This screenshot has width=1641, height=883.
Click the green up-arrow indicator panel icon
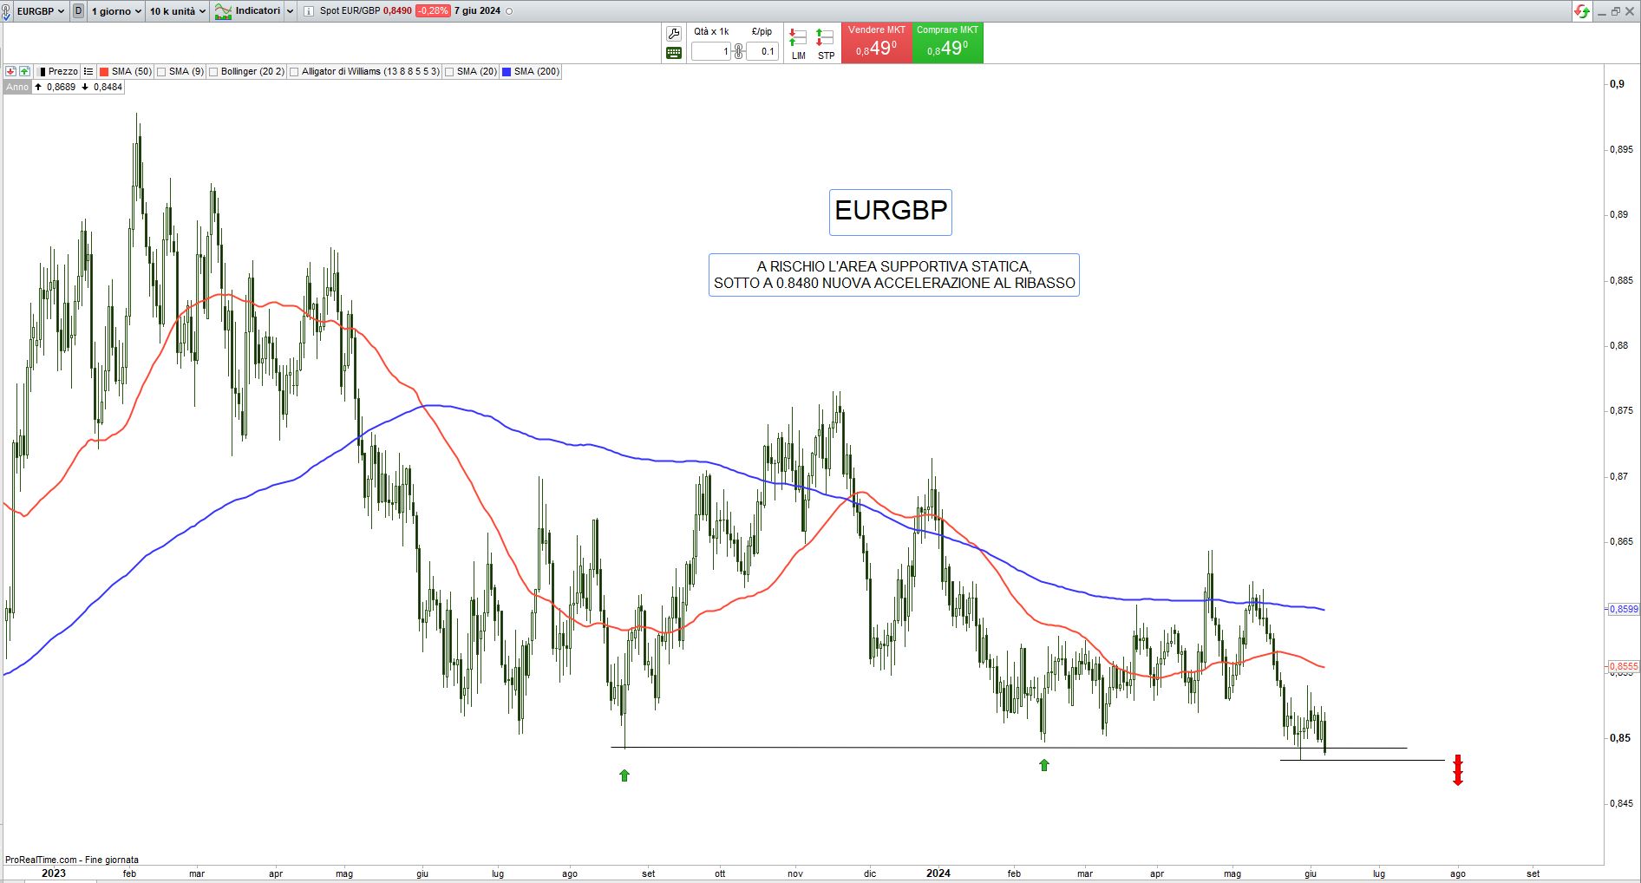pos(24,71)
